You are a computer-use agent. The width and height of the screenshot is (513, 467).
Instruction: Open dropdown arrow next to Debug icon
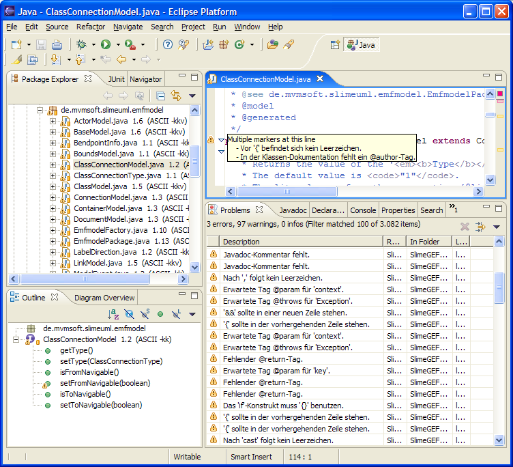(x=93, y=44)
